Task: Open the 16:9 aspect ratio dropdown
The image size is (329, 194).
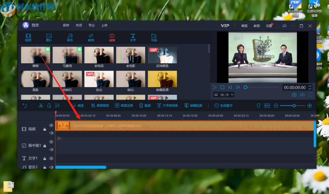Action: 224,95
